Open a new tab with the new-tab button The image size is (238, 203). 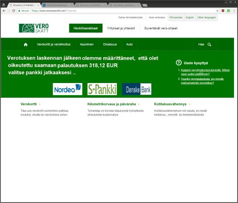point(145,6)
